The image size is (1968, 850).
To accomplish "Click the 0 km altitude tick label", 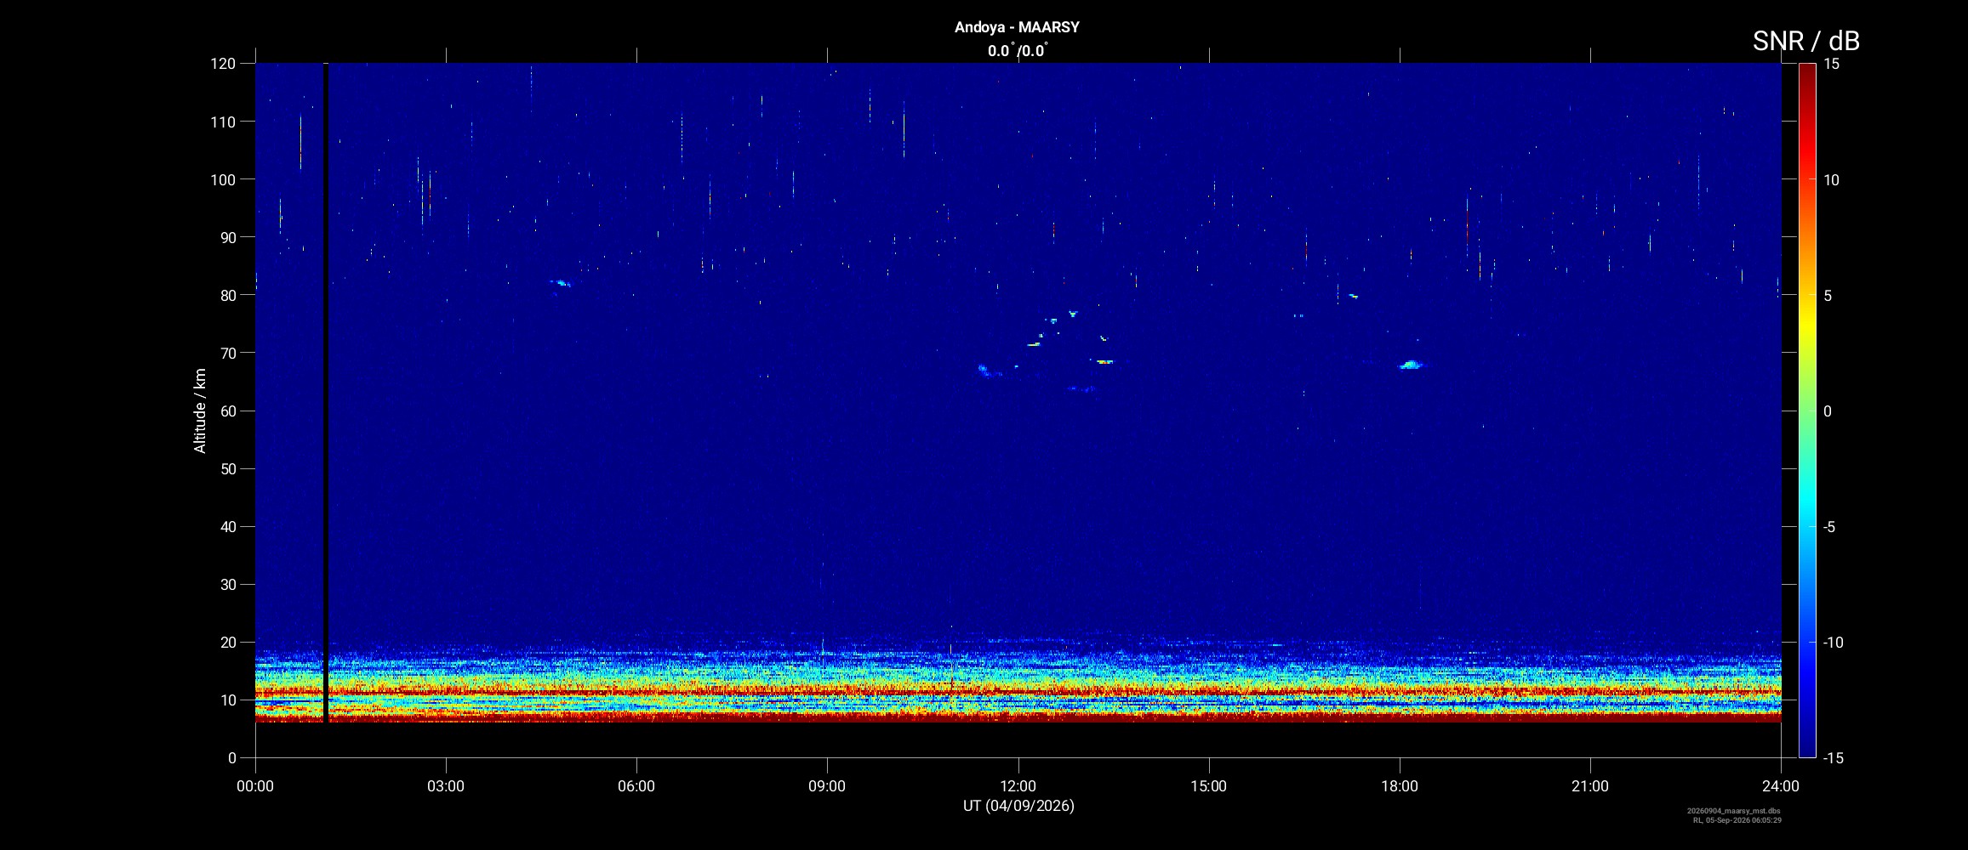I will tap(232, 758).
